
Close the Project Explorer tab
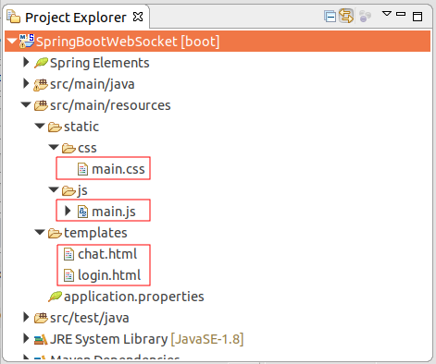pos(138,17)
